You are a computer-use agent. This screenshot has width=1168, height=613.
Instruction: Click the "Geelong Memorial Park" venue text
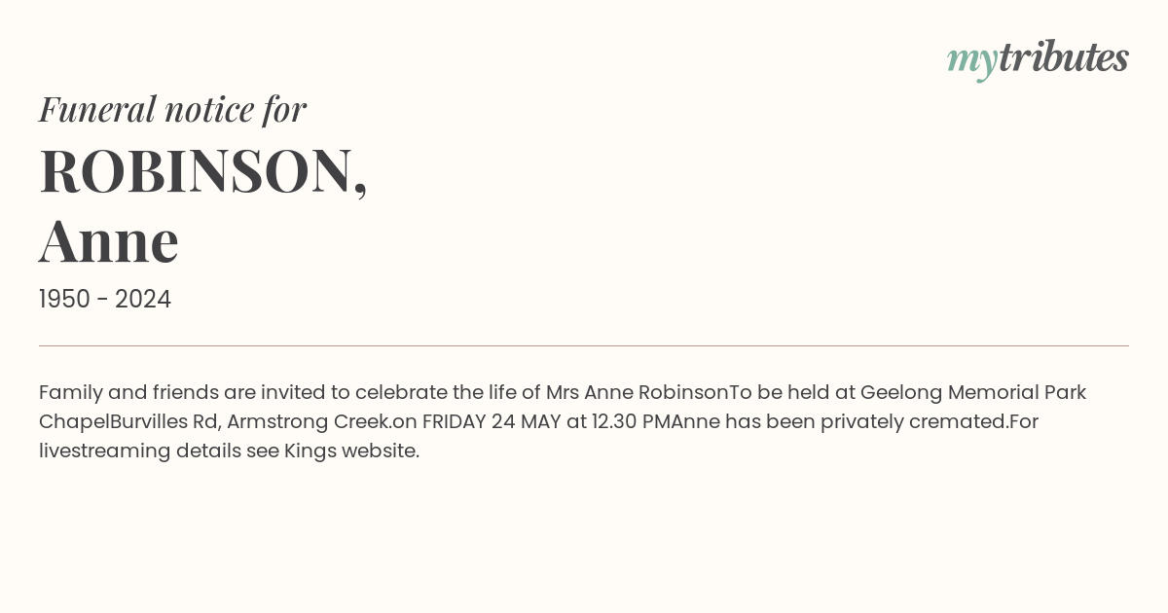click(973, 392)
